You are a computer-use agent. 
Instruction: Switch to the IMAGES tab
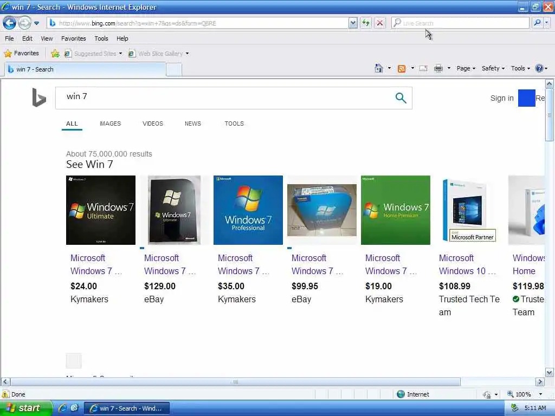(x=110, y=123)
